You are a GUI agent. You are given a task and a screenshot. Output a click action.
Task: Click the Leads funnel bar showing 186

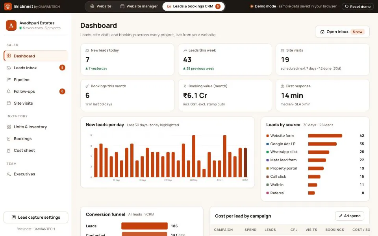pos(145,226)
